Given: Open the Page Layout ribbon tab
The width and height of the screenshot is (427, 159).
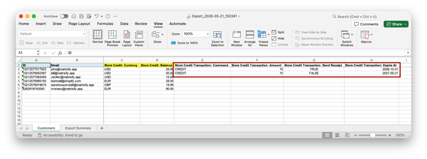Looking at the screenshot, I should pyautogui.click(x=79, y=24).
